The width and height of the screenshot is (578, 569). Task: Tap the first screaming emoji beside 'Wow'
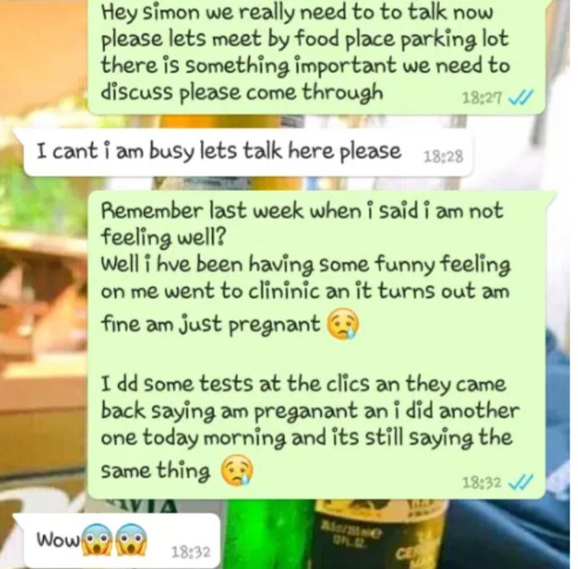pos(97,539)
